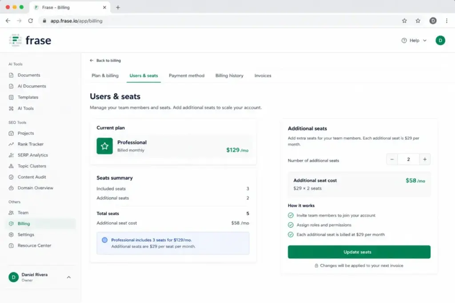The image size is (455, 303).
Task: Close the Frase - Billing tab
Action: click(x=104, y=8)
